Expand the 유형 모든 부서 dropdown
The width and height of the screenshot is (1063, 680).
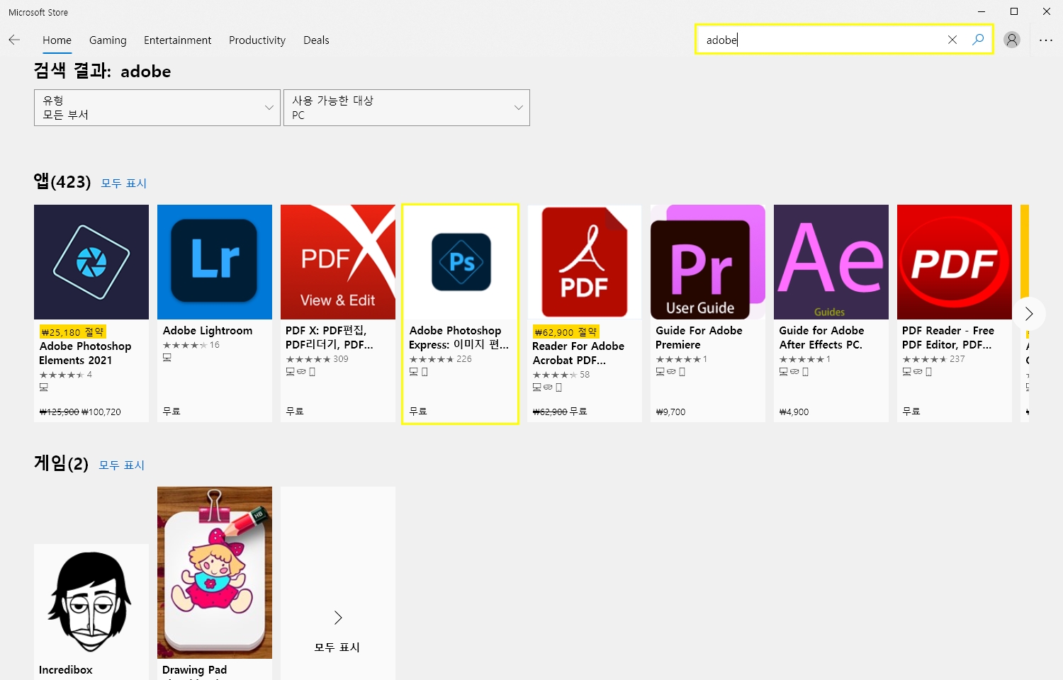coord(157,108)
